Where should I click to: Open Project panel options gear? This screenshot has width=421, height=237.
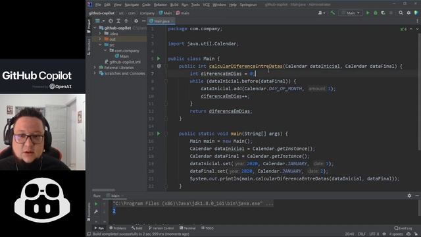click(136, 20)
